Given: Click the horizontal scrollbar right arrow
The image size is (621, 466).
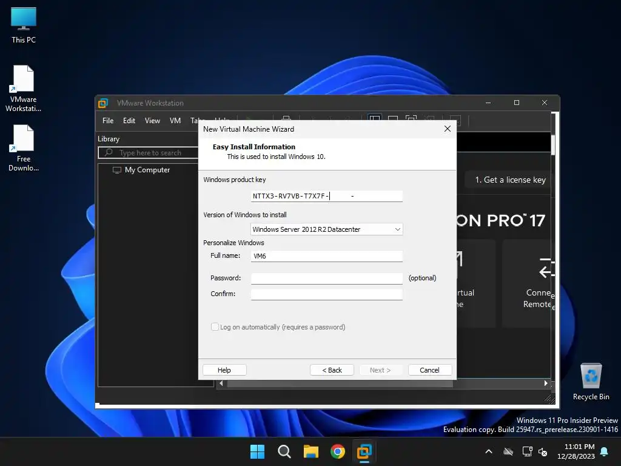Looking at the screenshot, I should tap(546, 383).
